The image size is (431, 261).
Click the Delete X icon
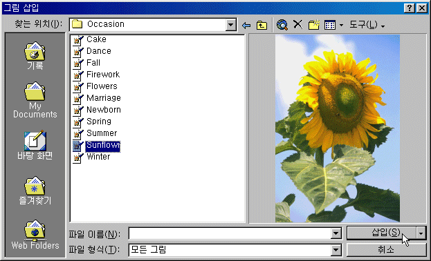[297, 25]
